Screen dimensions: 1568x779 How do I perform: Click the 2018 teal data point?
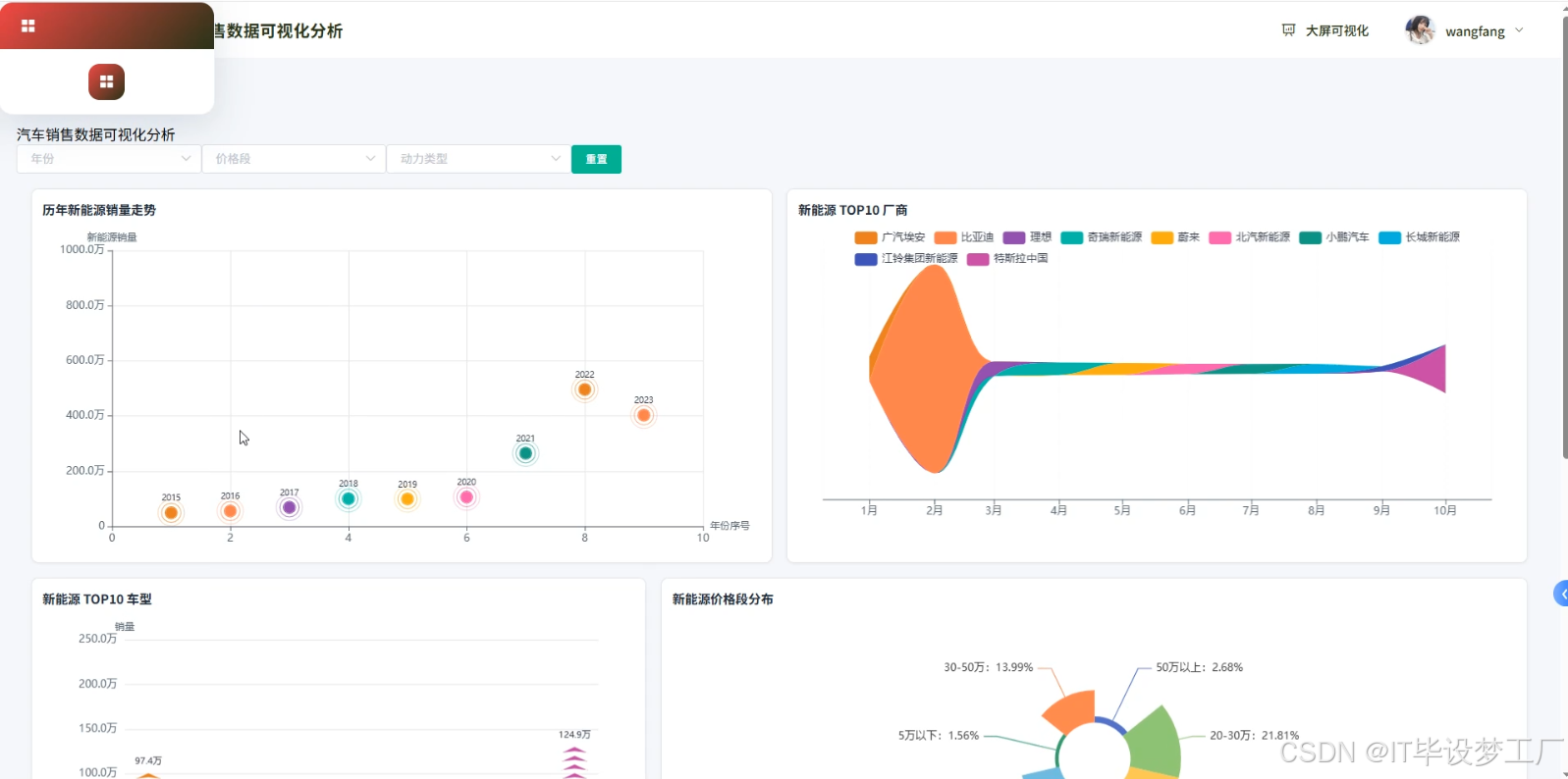click(348, 498)
